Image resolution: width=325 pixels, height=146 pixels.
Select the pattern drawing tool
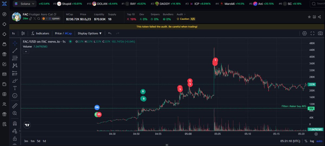click(15, 65)
